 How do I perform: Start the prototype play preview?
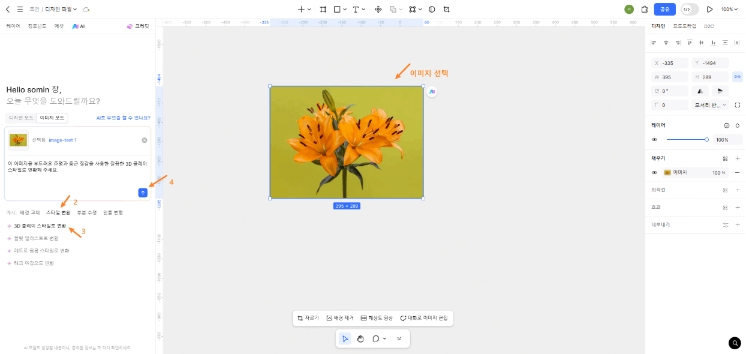tap(710, 9)
